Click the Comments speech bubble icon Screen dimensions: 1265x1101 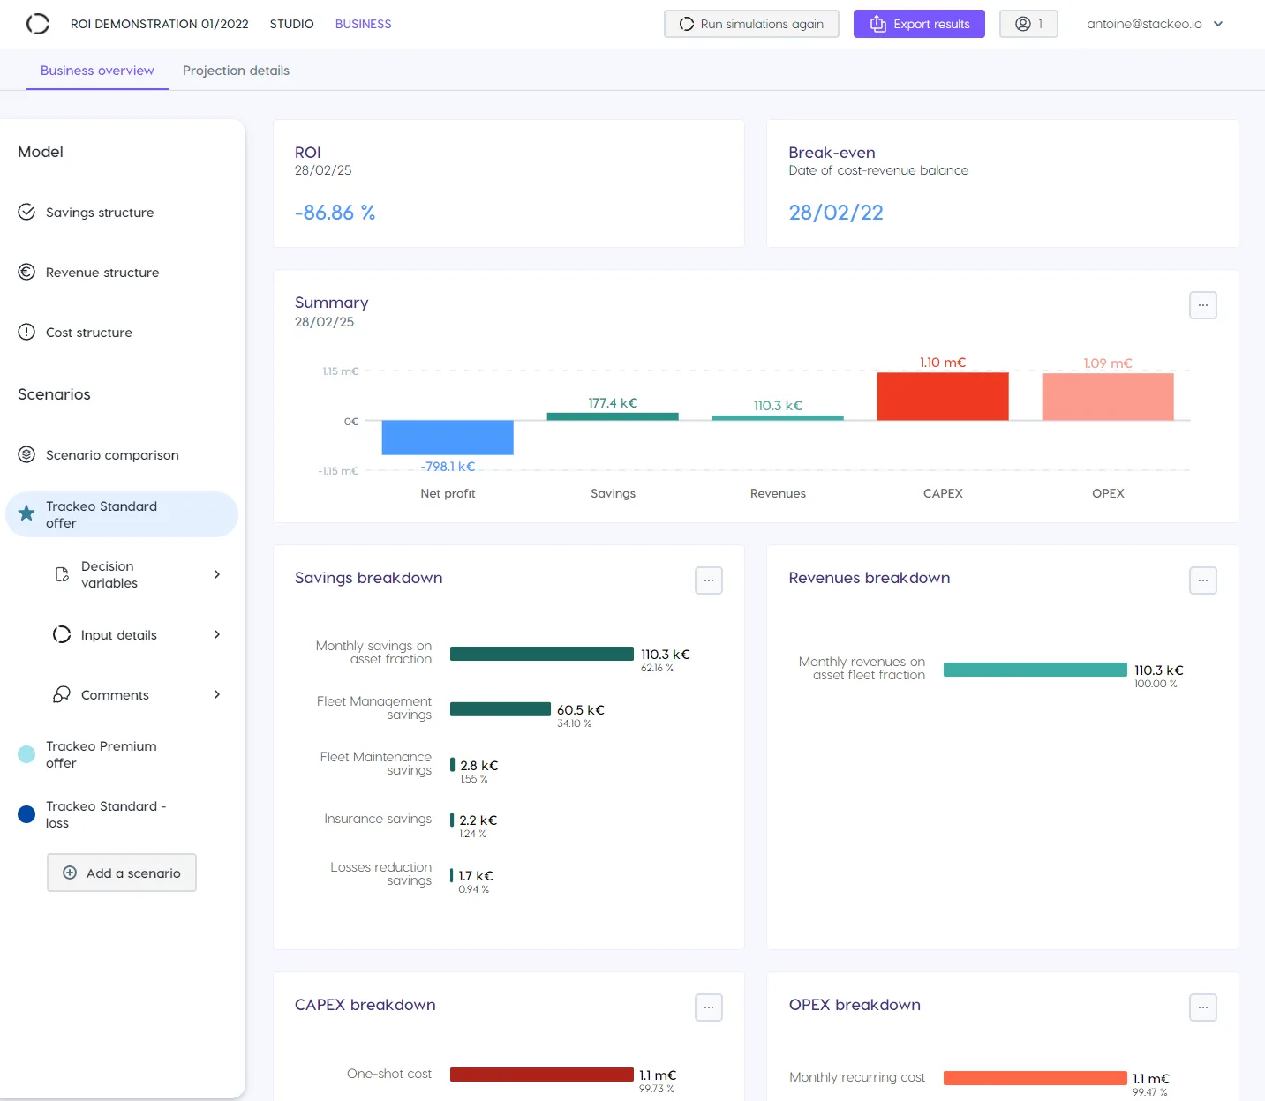click(62, 694)
